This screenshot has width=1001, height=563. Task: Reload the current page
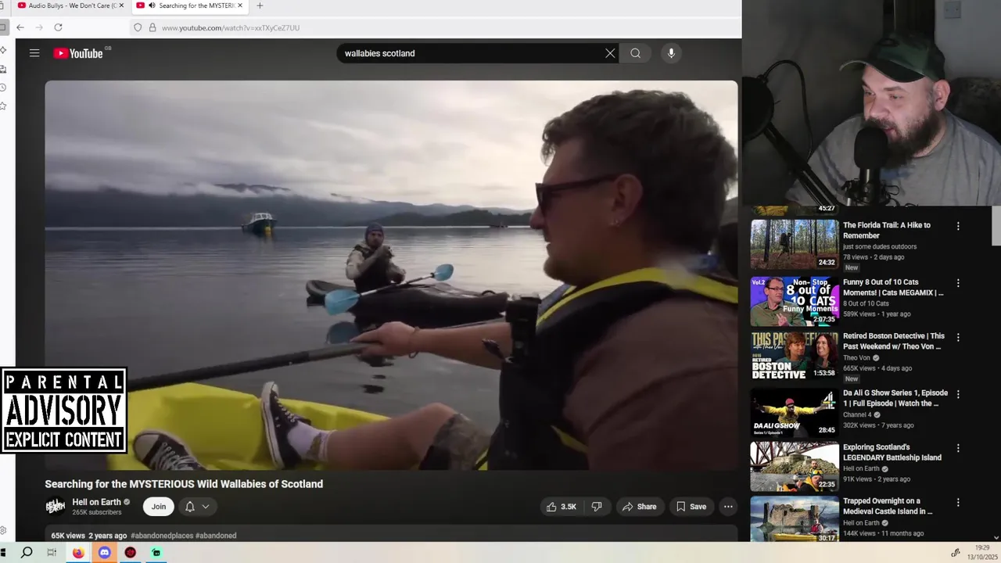(x=58, y=27)
